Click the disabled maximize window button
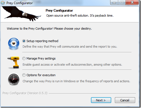The width and height of the screenshot is (141, 108). [122, 2]
